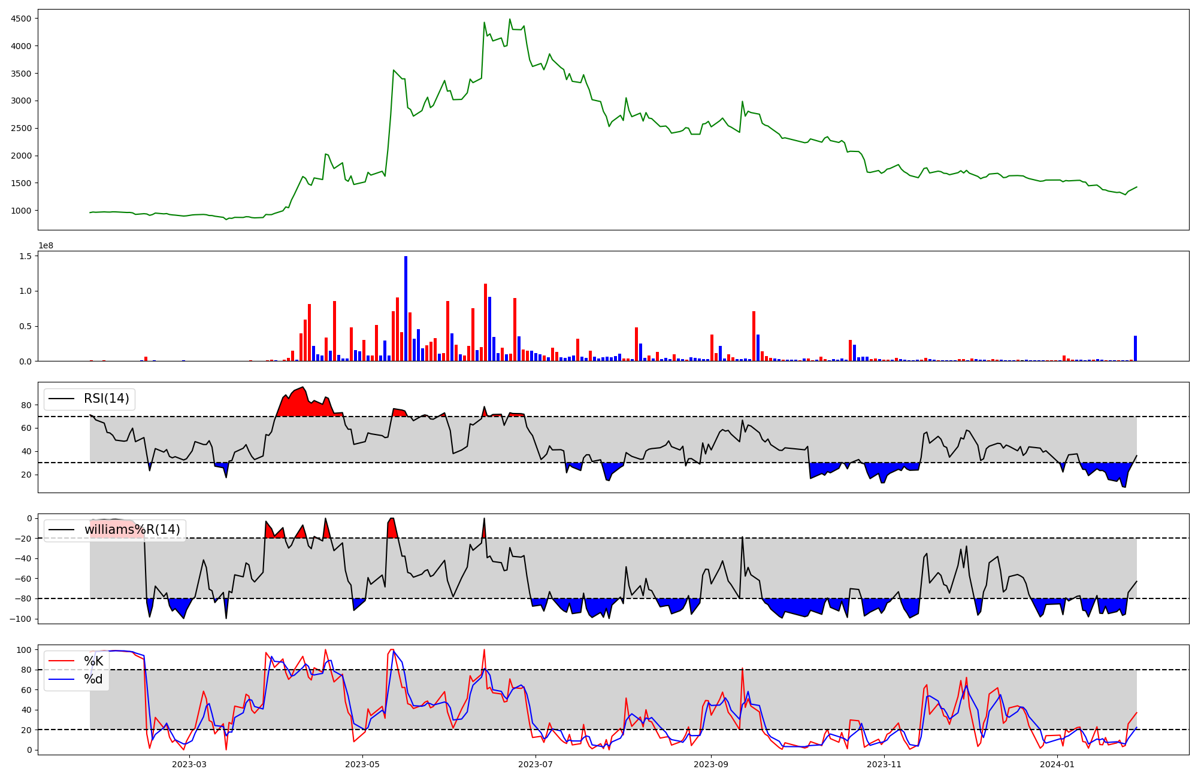The width and height of the screenshot is (1198, 778).
Task: Click the 2023-05 x-axis date label
Action: click(x=362, y=764)
